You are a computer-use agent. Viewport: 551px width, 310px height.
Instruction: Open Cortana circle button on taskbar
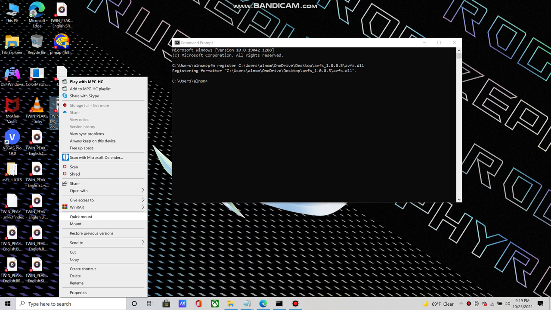[134, 304]
